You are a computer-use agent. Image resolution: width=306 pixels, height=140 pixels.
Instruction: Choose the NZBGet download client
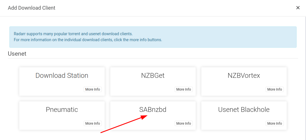point(153,82)
